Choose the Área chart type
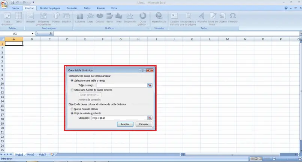This screenshot has width=302, height=162. [119, 19]
